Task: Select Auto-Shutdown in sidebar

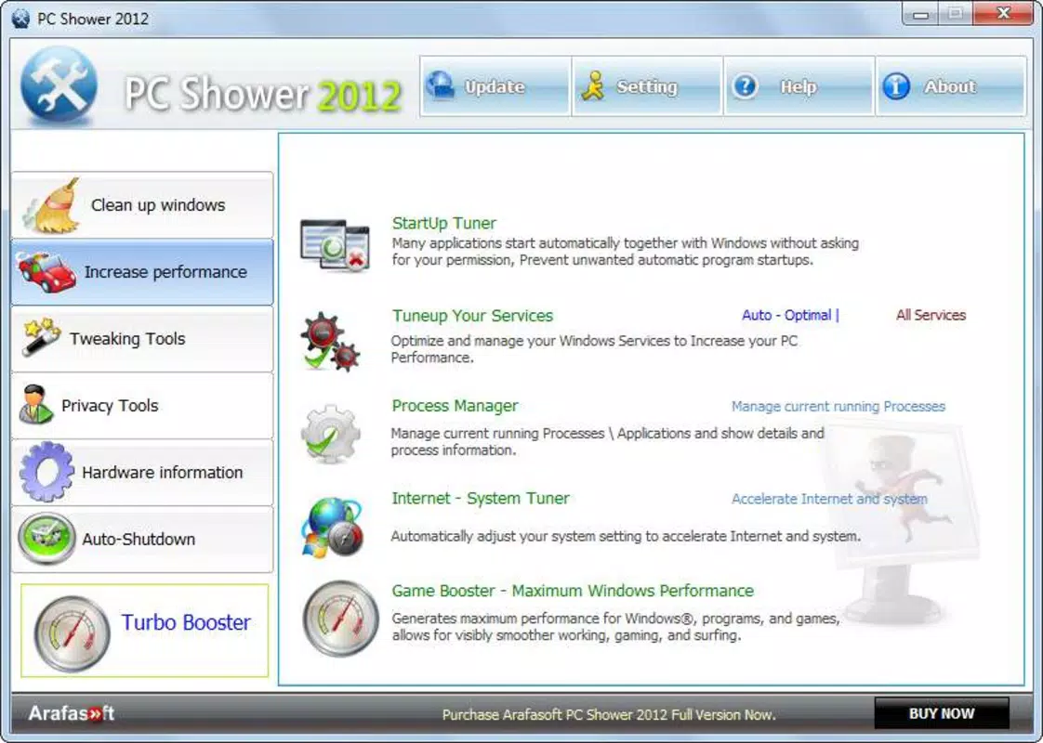Action: pyautogui.click(x=142, y=539)
